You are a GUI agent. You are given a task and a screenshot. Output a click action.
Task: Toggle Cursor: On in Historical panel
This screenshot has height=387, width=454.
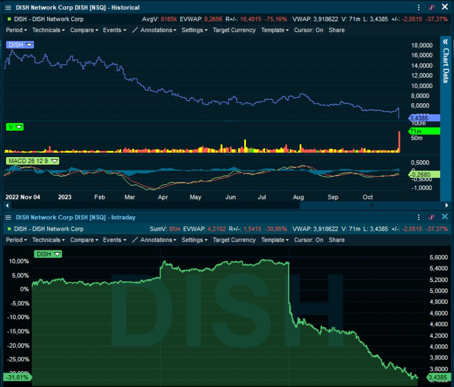pyautogui.click(x=309, y=30)
